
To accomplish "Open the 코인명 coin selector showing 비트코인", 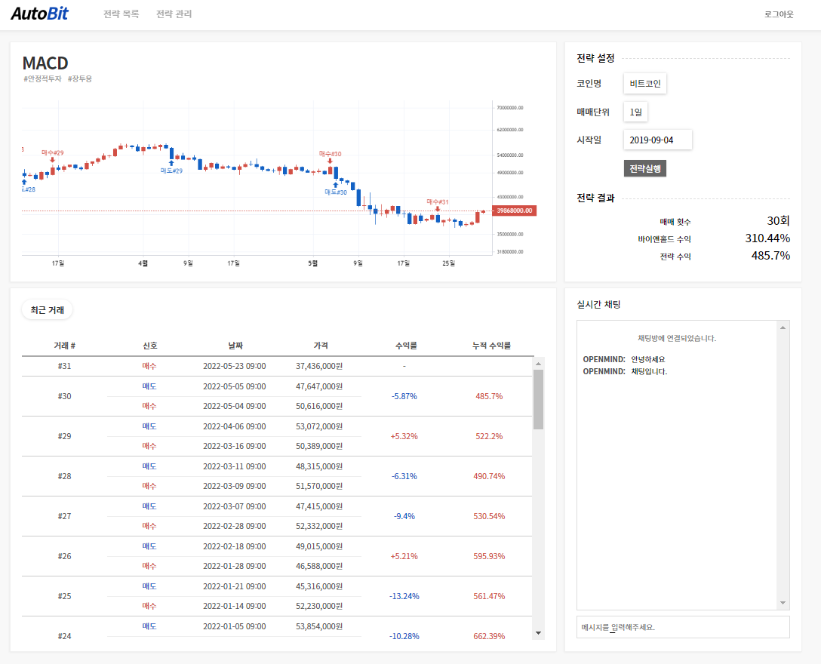I will 645,83.
